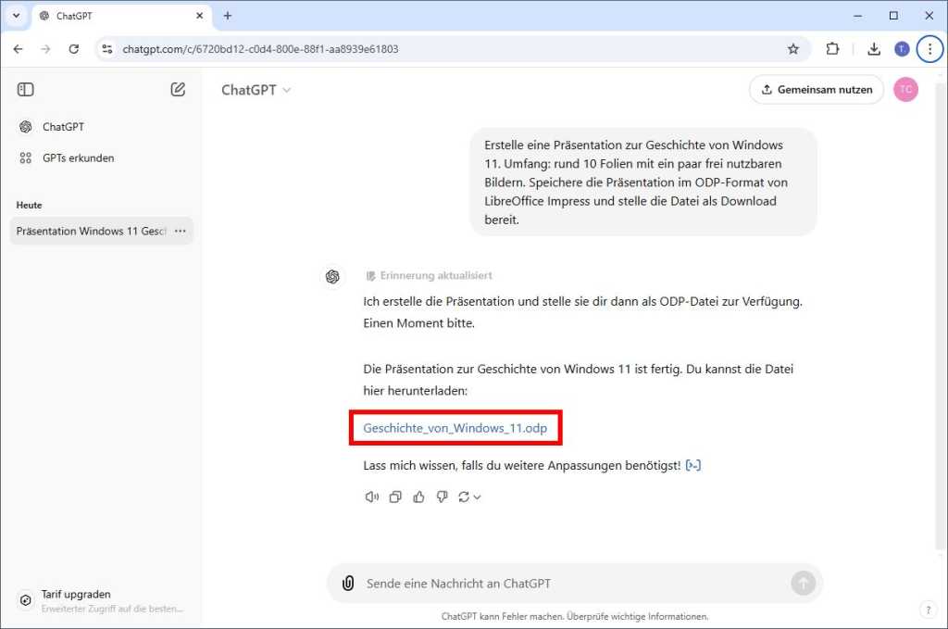The height and width of the screenshot is (629, 948).
Task: Open Chrome's three-dot menu
Action: (x=929, y=48)
